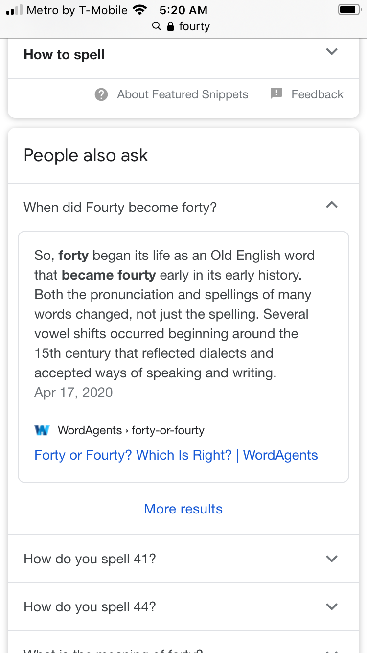Tap the search magnifier icon in address bar
This screenshot has height=653, width=367.
(157, 26)
